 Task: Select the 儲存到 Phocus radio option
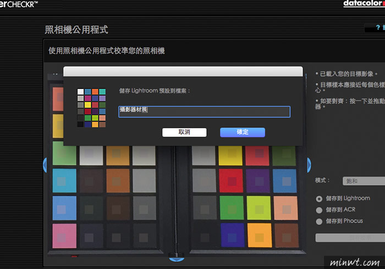[x=319, y=221]
